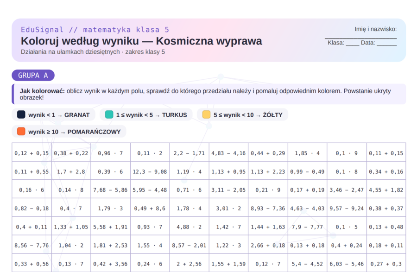Viewport: 417px width, 272px height.
Task: Click the cell '1,7 + 2,8'
Action: pos(71,171)
